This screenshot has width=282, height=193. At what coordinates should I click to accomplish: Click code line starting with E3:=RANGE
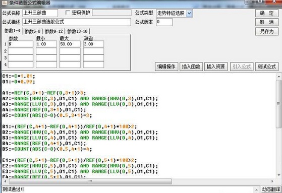click(x=80, y=171)
